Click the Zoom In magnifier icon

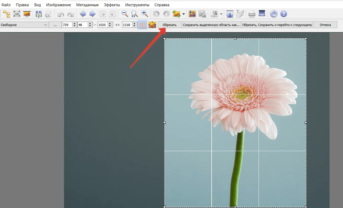145,14
